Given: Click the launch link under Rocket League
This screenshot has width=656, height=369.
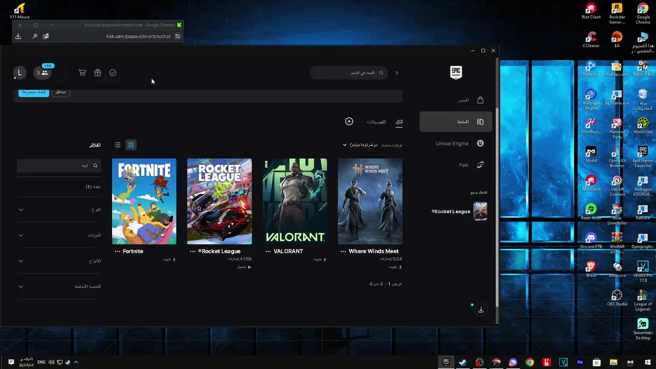Looking at the screenshot, I should point(244,267).
